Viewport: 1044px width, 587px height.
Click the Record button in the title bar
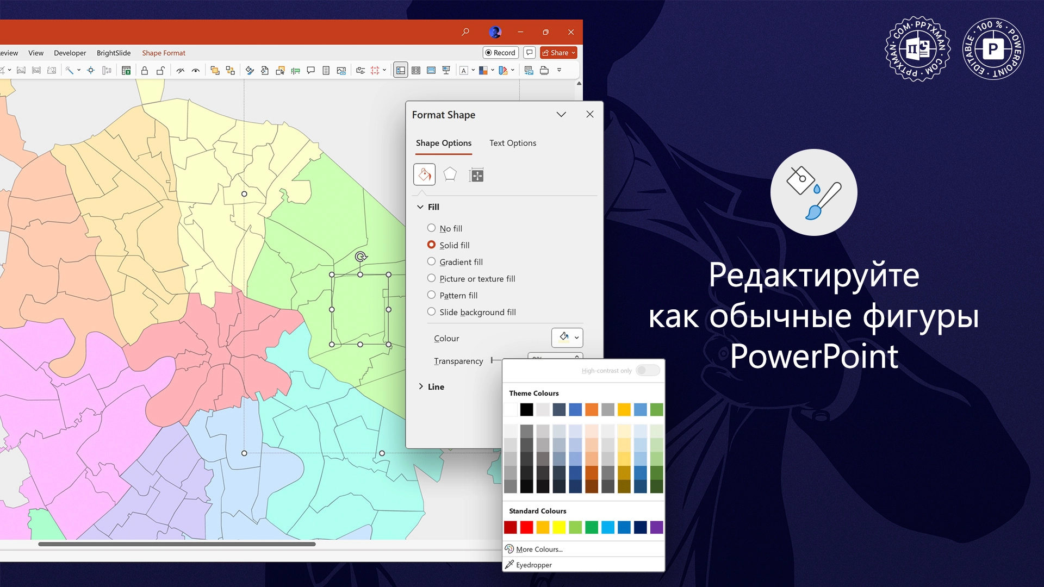pos(500,52)
